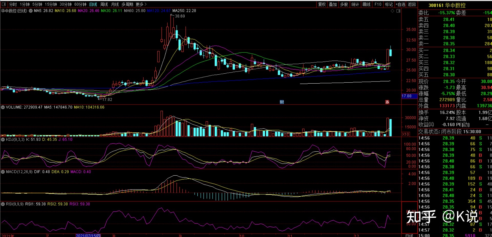Screen dimensions: 492x237
Task: Open the KDJ indicator dropdown arrow
Action: (3, 139)
